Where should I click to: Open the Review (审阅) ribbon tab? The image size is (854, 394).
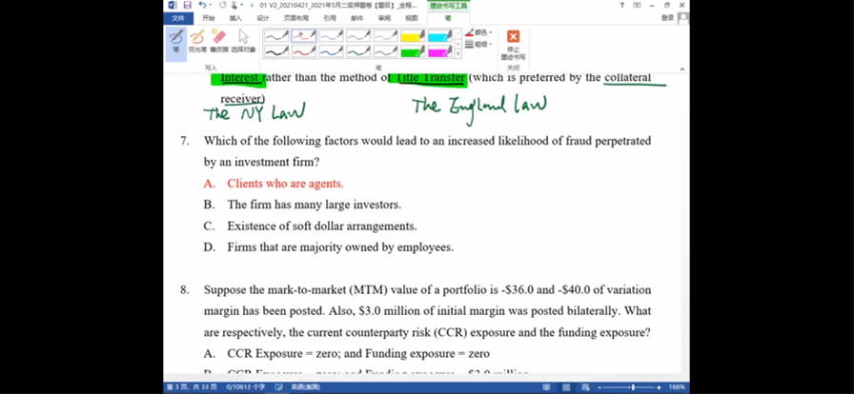[x=384, y=18]
